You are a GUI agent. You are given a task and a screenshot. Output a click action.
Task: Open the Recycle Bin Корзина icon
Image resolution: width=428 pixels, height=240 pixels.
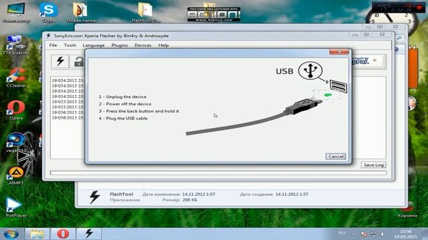pos(407,211)
